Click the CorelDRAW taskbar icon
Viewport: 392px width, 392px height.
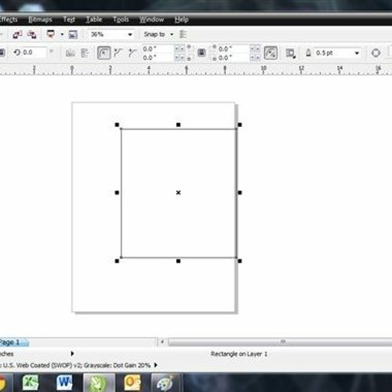99,383
